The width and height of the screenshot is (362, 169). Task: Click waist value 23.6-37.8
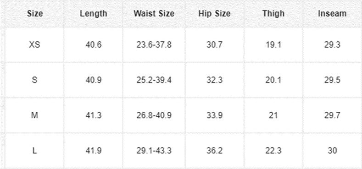pos(154,45)
